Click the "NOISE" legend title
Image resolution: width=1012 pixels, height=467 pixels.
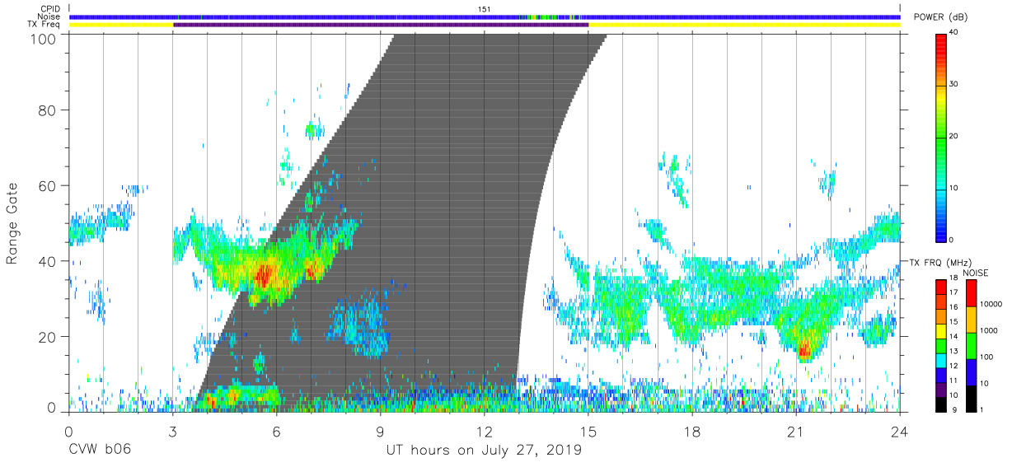[x=975, y=273]
